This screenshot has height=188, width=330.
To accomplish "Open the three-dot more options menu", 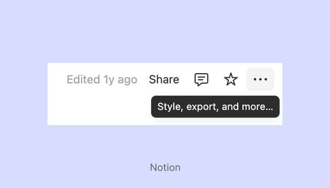I will click(x=260, y=79).
